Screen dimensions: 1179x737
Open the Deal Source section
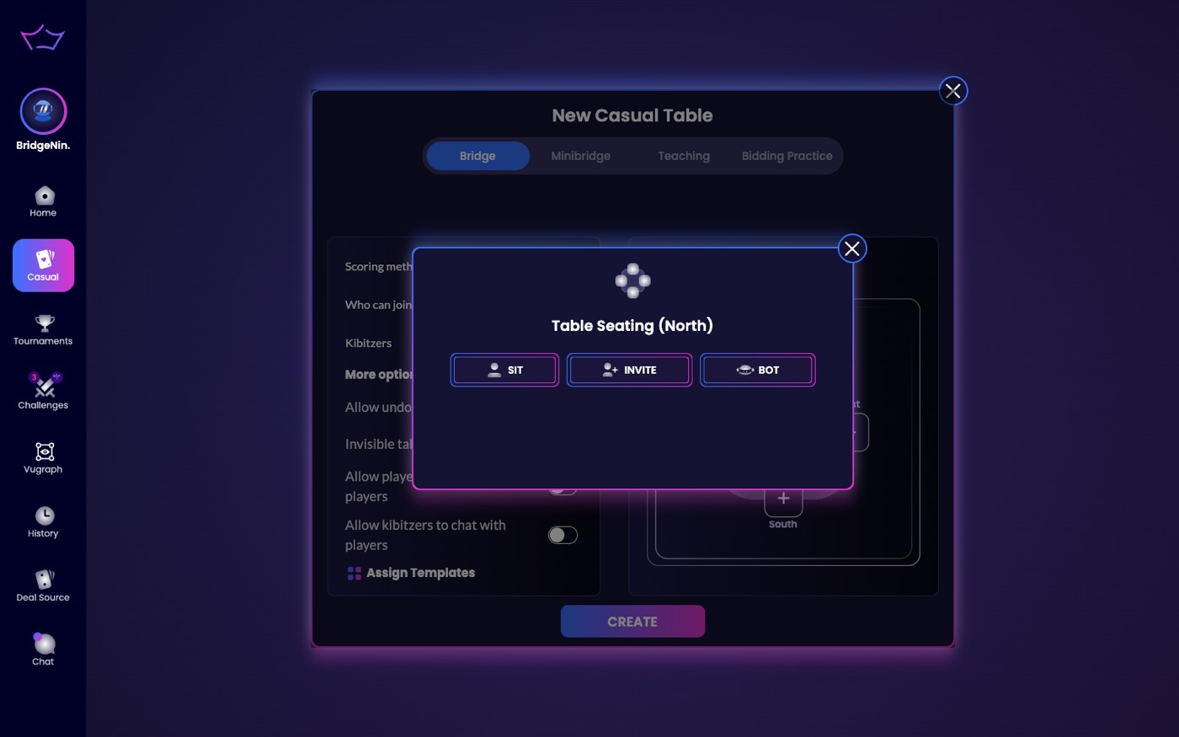point(43,586)
